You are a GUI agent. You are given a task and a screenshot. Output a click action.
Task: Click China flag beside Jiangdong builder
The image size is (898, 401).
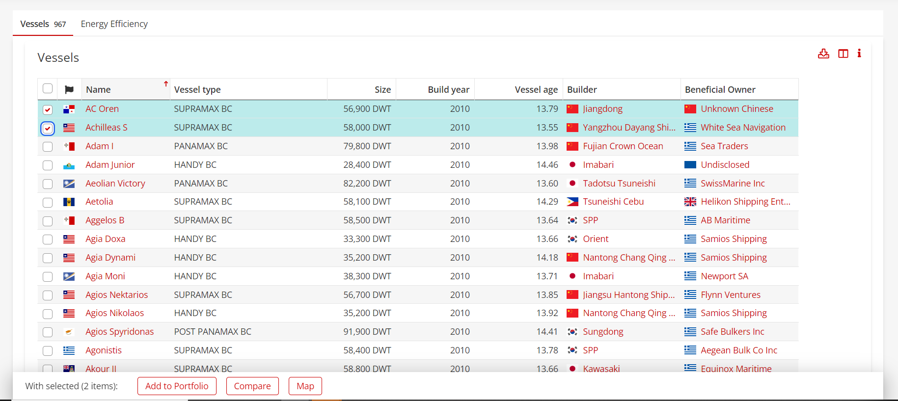(572, 109)
